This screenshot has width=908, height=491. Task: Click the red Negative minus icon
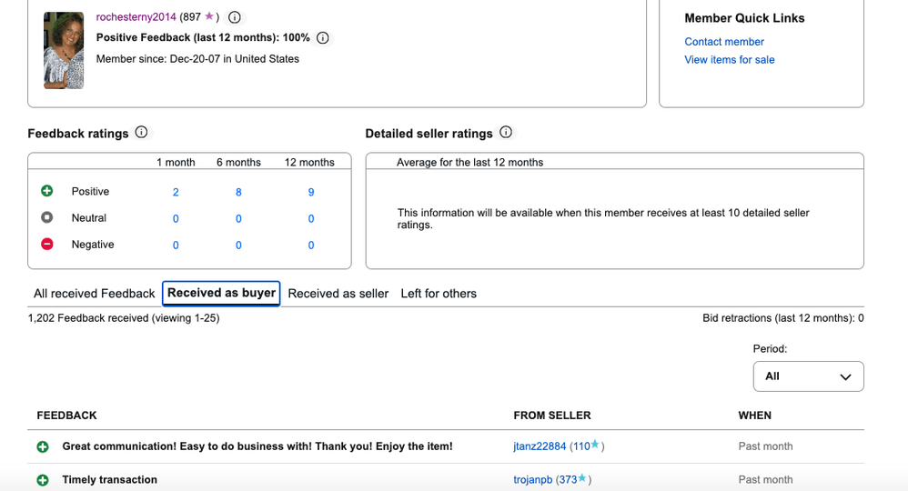coord(47,244)
